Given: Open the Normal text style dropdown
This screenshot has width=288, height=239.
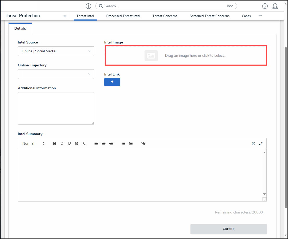Looking at the screenshot, I should coord(33,143).
